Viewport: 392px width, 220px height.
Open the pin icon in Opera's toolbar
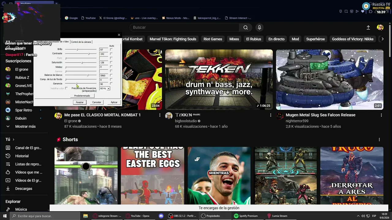point(341,11)
